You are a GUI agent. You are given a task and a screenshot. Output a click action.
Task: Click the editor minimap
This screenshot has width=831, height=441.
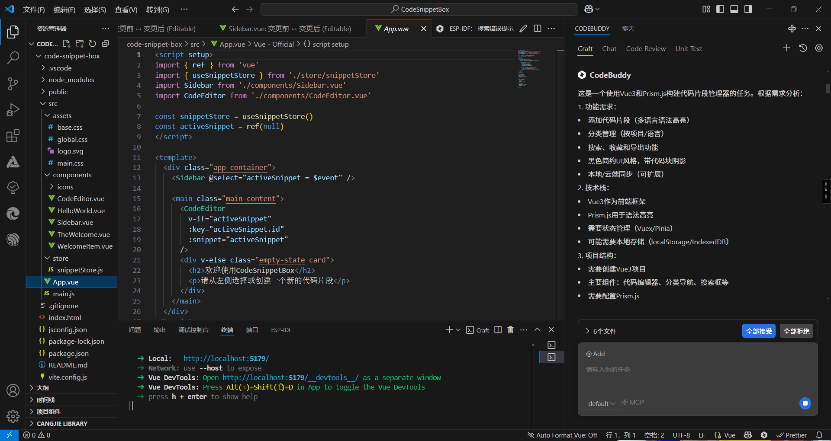click(x=529, y=69)
